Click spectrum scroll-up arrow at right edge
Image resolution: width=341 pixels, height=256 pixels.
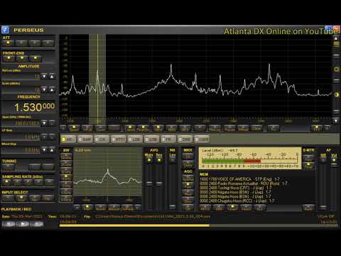[x=336, y=38]
